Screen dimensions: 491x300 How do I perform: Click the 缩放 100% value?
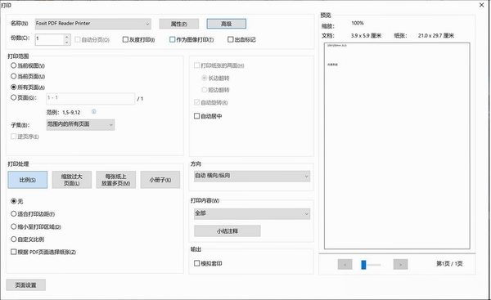(358, 23)
